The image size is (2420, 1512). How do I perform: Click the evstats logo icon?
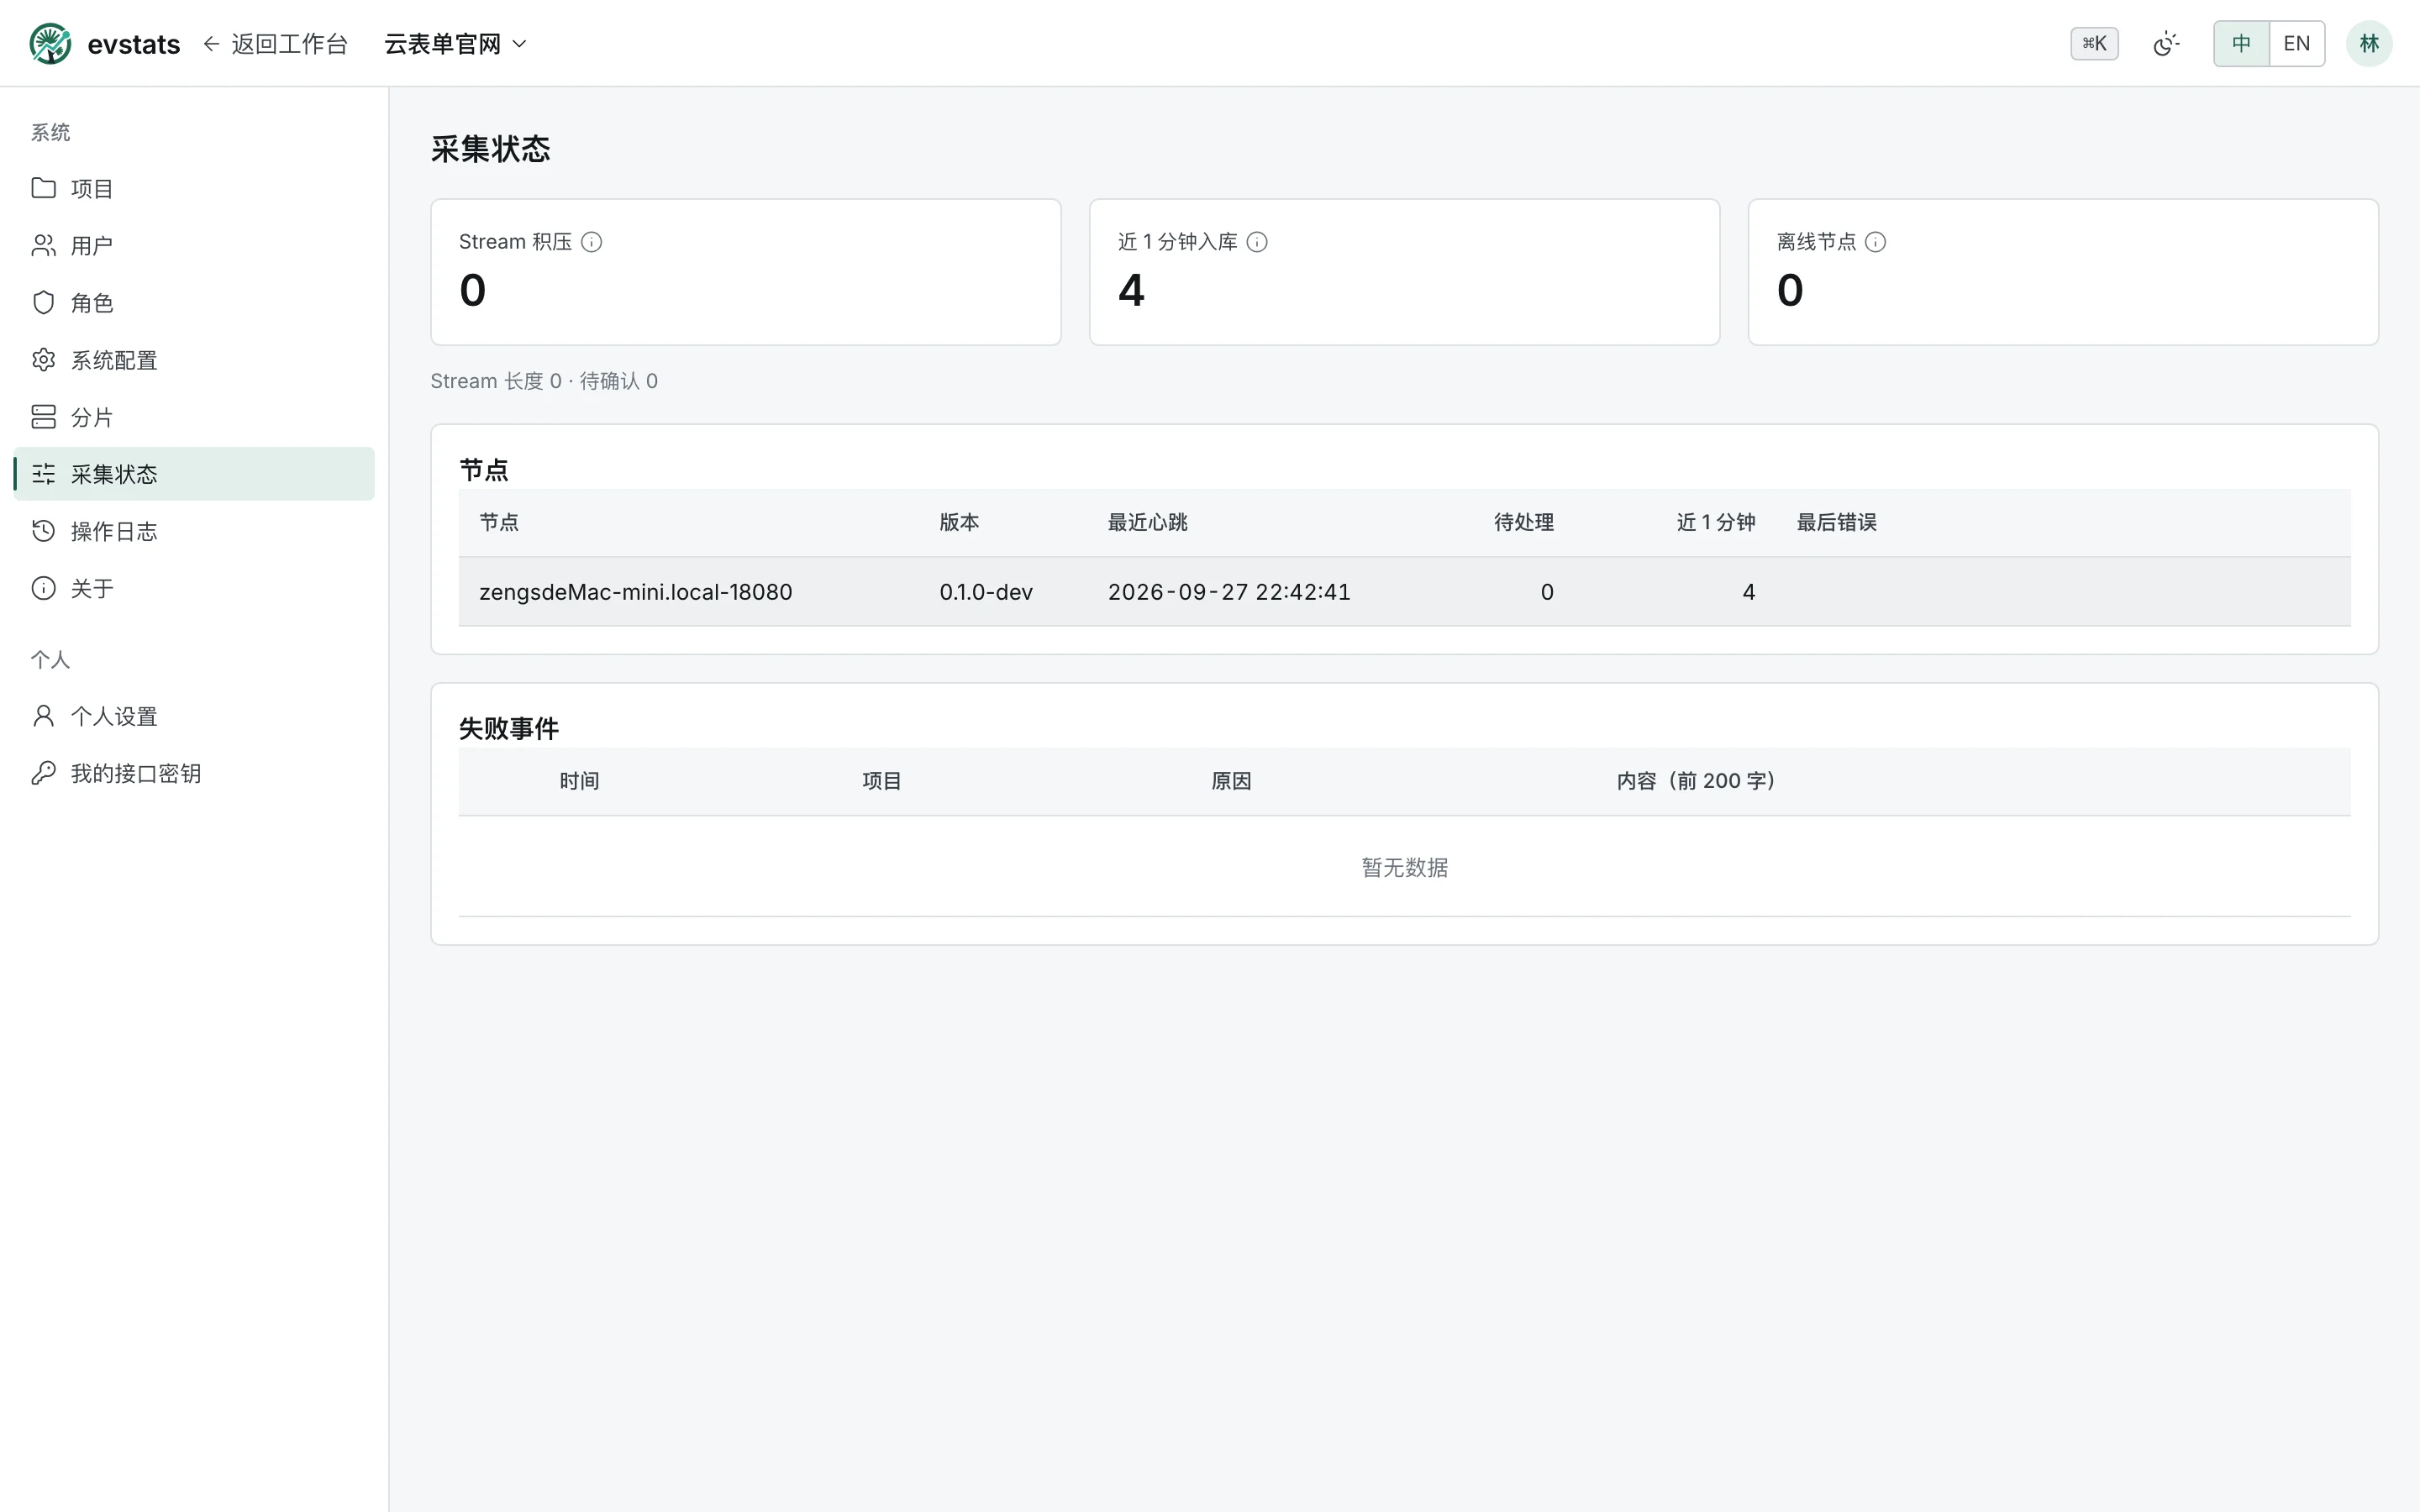[50, 44]
